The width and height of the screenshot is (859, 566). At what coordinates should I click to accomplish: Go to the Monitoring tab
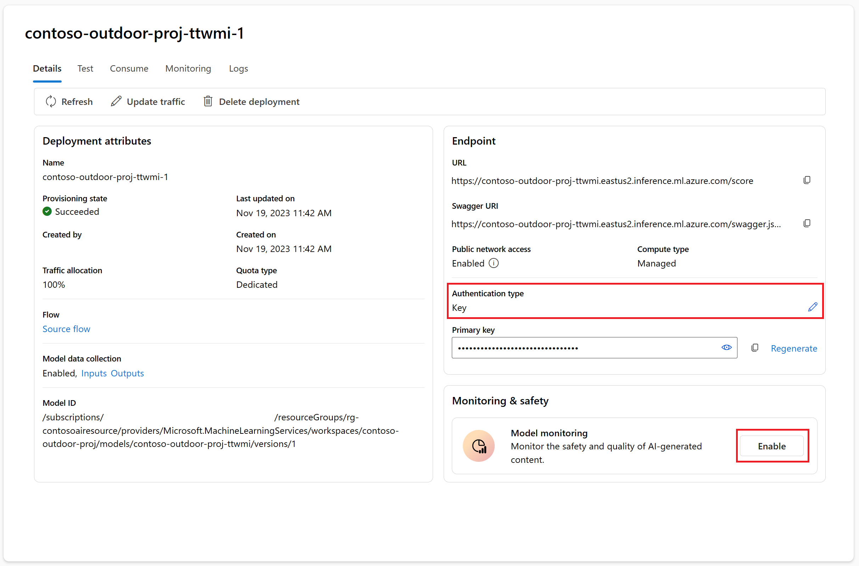[188, 69]
